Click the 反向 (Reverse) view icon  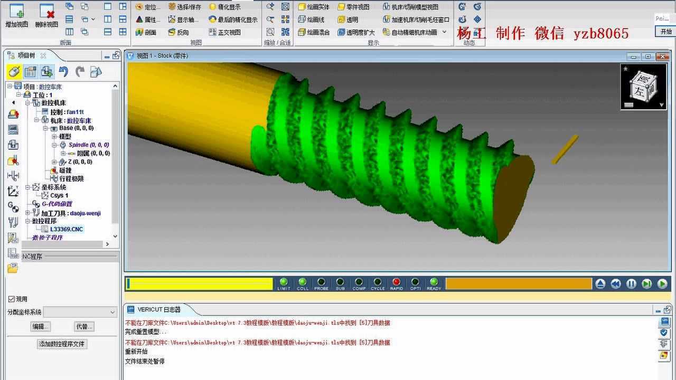pos(172,32)
